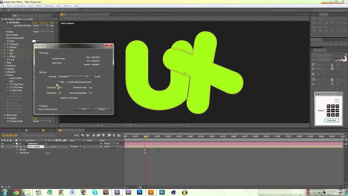Enable Apply to new layer checkbox
The width and height of the screenshot is (348, 196).
point(59,98)
